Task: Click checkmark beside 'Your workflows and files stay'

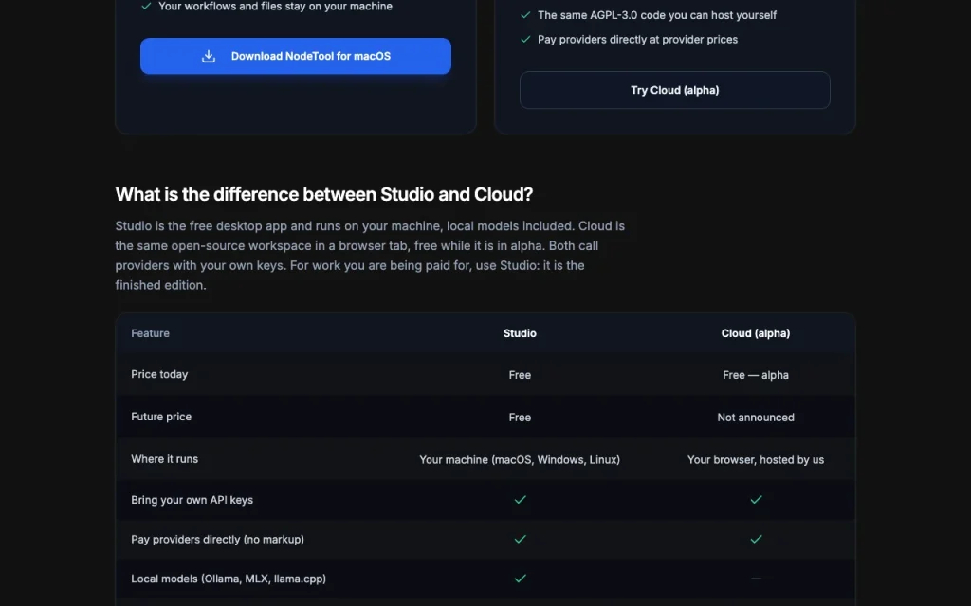Action: (146, 7)
